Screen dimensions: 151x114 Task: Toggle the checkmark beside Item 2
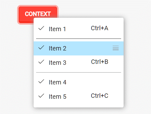tap(41, 47)
